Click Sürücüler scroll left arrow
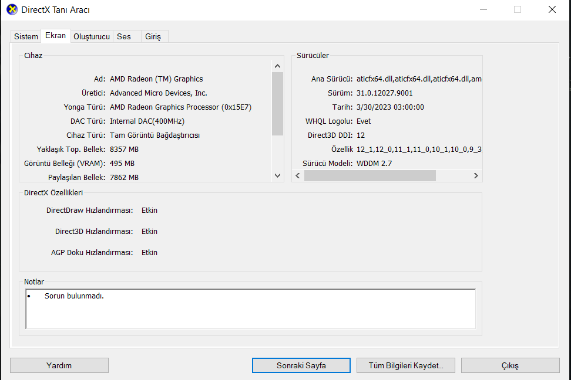 pos(298,176)
